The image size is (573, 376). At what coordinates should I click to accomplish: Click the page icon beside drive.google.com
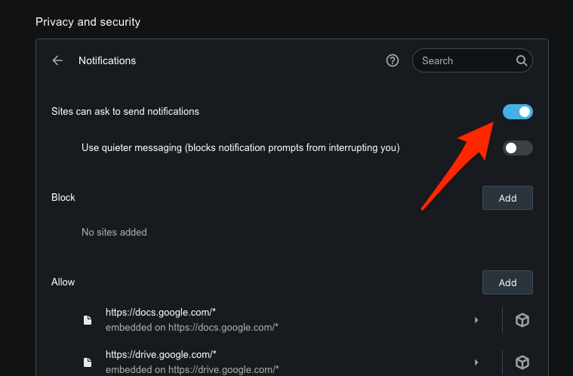(88, 363)
